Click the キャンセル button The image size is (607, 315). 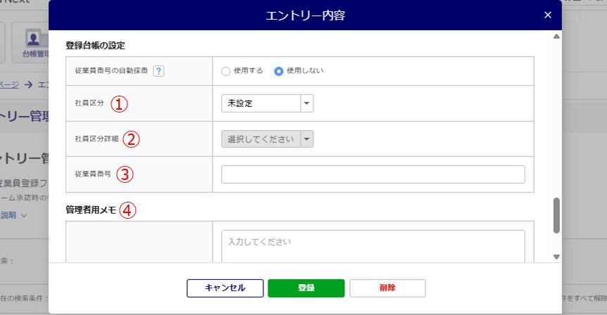[225, 288]
